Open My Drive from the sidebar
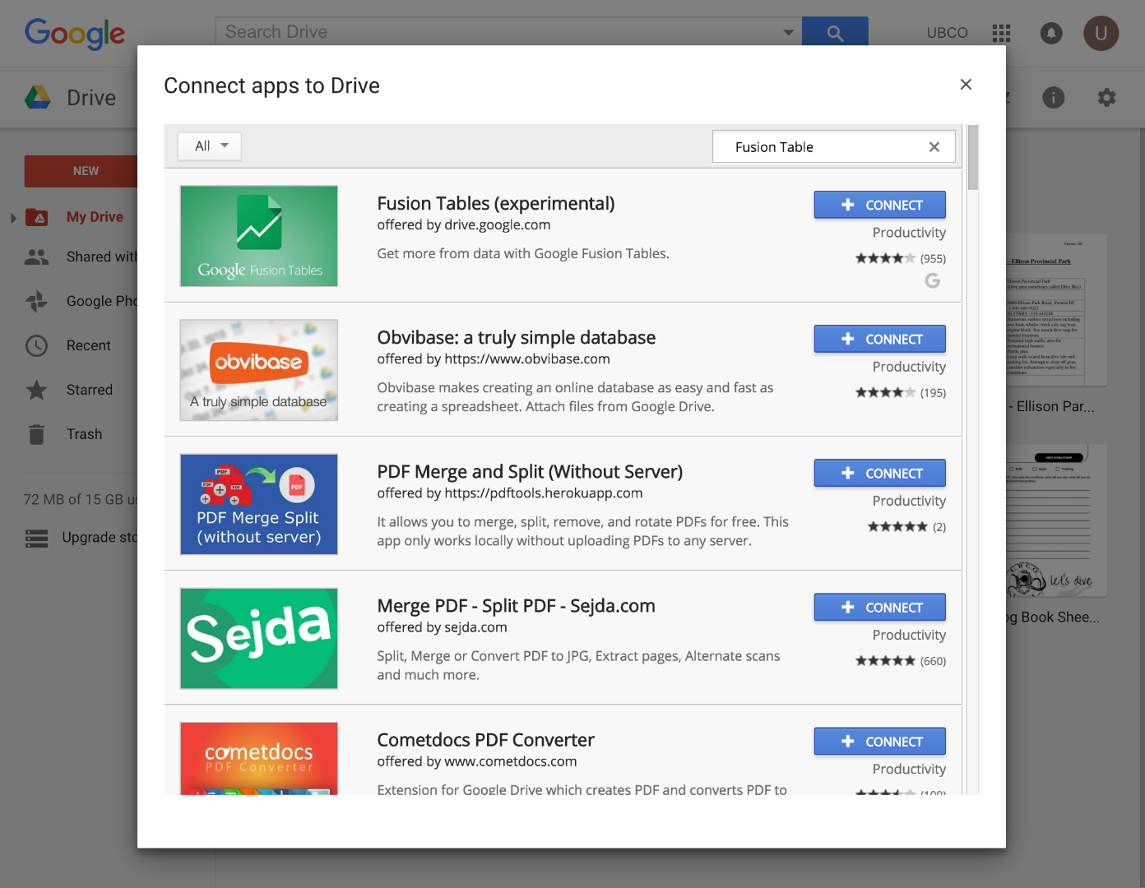Viewport: 1145px width, 888px height. 95,216
